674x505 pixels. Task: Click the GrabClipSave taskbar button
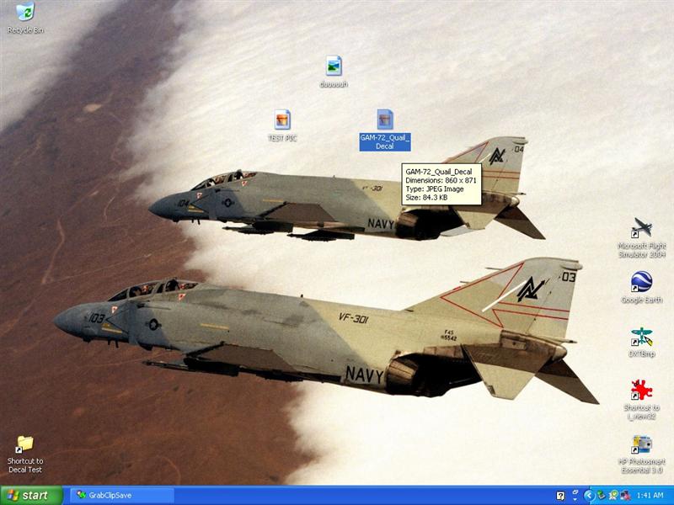pos(122,496)
